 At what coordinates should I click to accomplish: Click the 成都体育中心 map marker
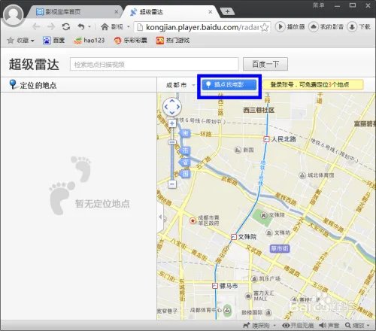tap(227, 311)
